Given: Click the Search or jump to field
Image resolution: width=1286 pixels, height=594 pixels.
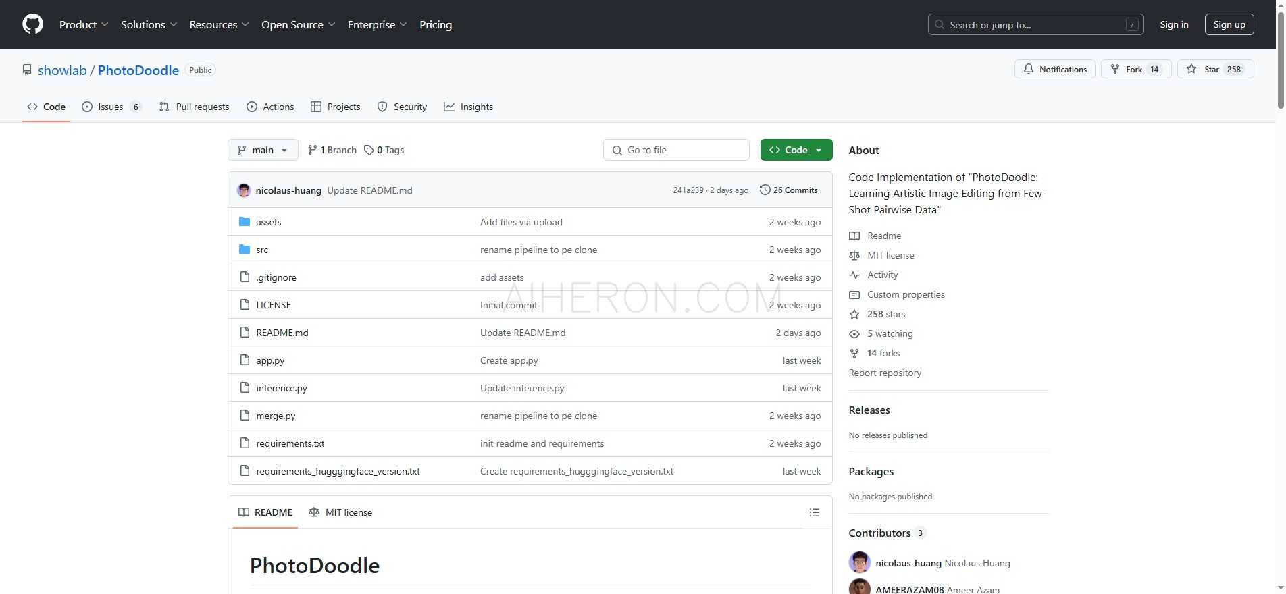Looking at the screenshot, I should pos(1036,24).
